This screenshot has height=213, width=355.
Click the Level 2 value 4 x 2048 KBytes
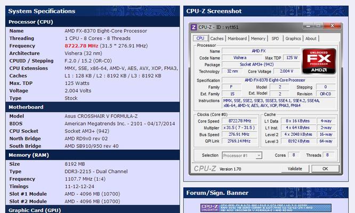click(x=298, y=134)
